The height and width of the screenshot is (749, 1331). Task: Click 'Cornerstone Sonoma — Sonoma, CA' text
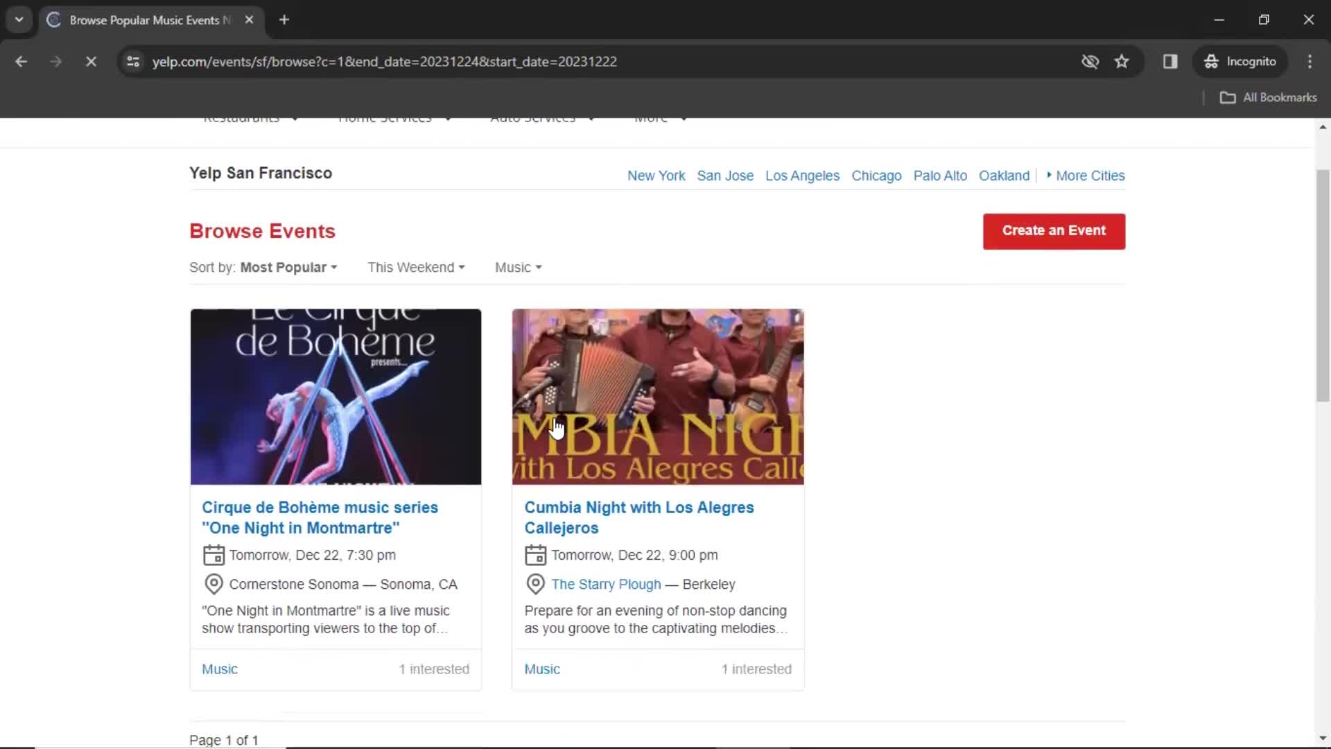(x=343, y=585)
